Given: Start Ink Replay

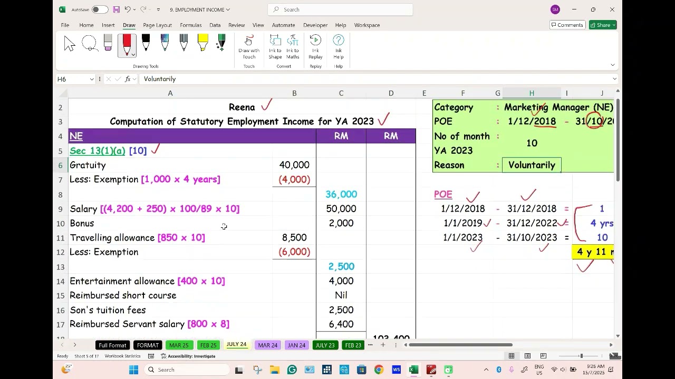Looking at the screenshot, I should [315, 47].
